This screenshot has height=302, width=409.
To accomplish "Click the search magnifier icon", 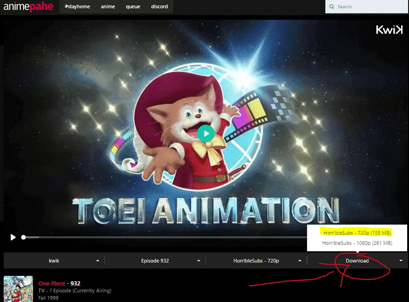I will (331, 7).
